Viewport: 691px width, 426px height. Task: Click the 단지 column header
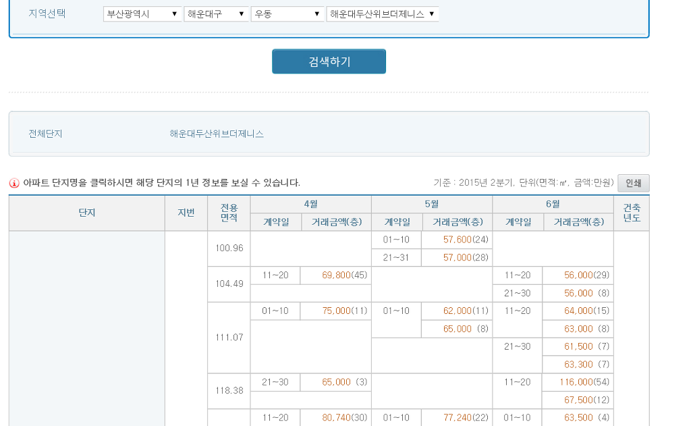87,213
